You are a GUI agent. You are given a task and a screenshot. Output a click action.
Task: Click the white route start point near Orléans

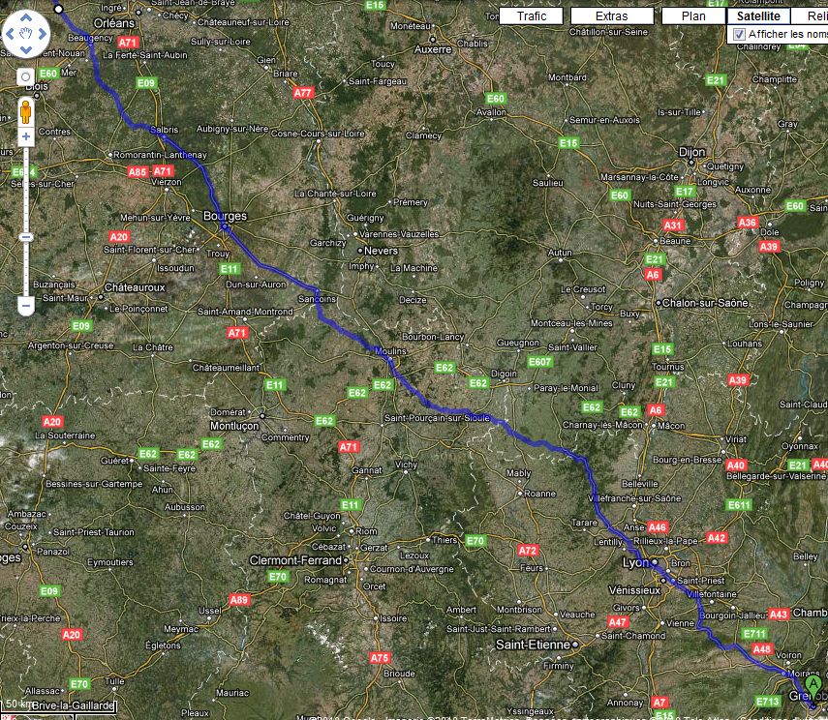point(59,9)
